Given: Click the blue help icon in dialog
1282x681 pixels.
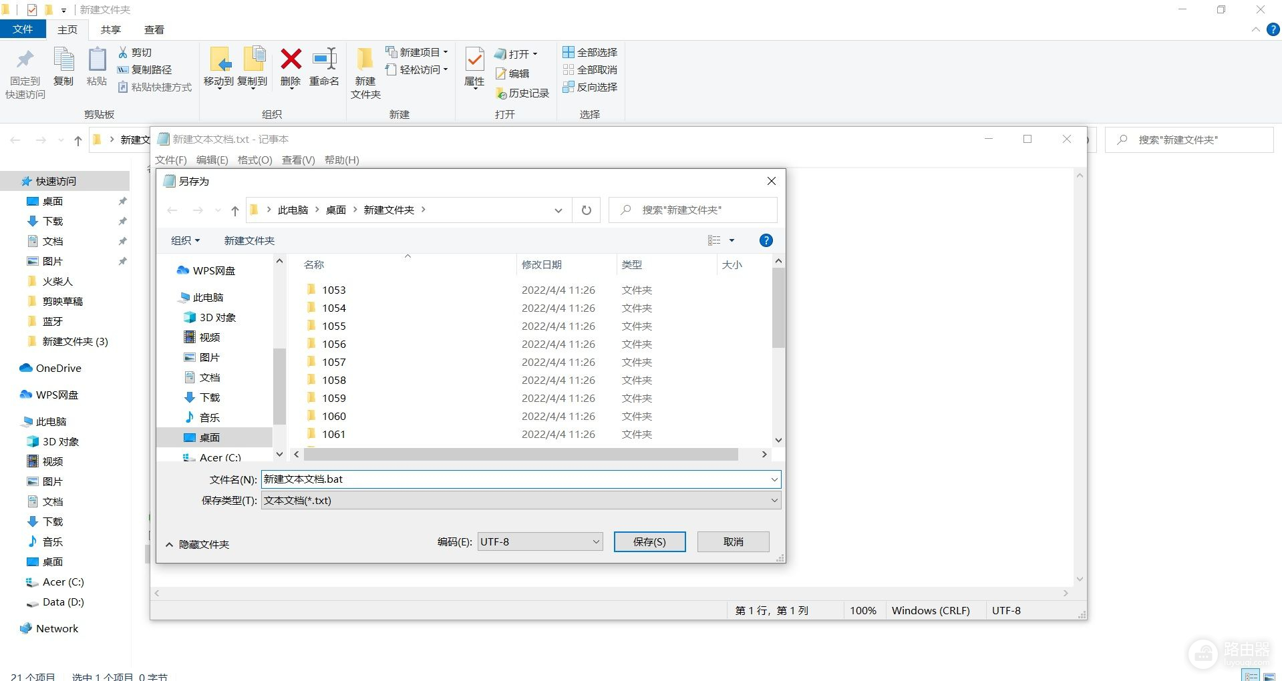Looking at the screenshot, I should (x=766, y=240).
